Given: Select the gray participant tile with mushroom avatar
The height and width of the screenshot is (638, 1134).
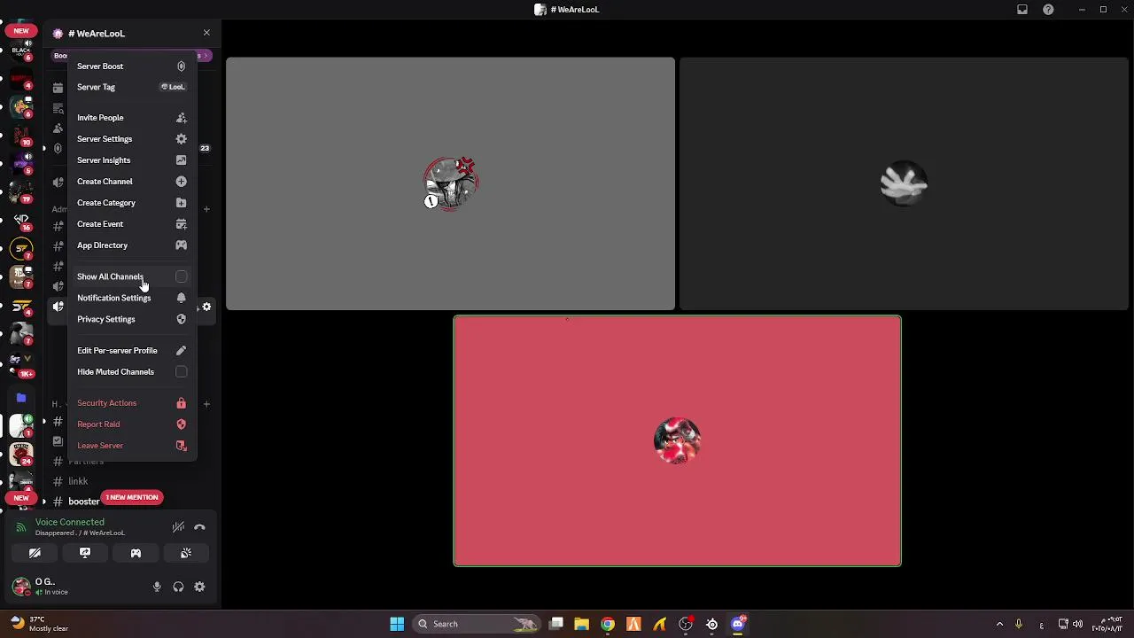Looking at the screenshot, I should [x=450, y=184].
